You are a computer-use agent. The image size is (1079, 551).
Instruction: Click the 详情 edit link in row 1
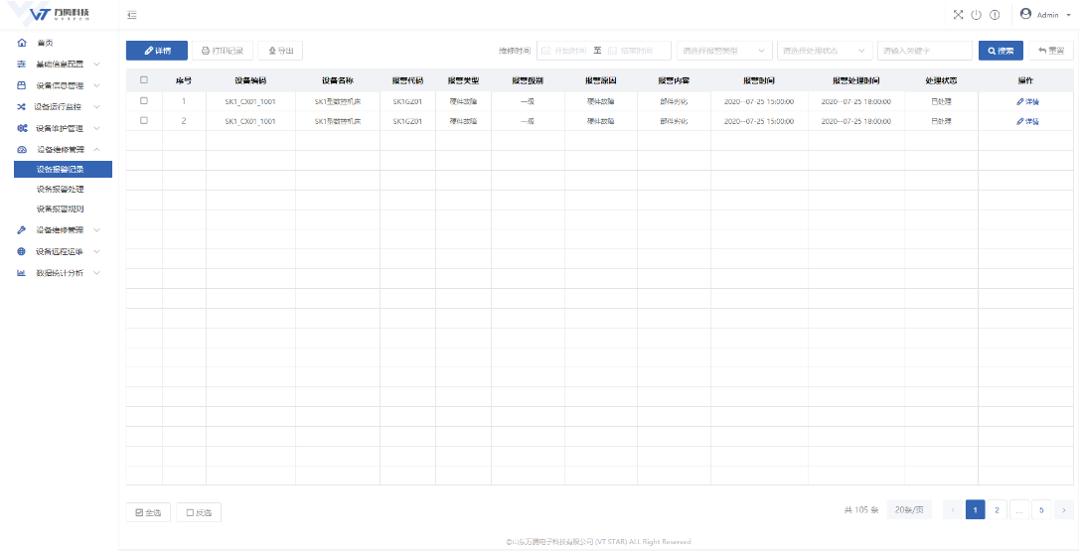click(1026, 101)
